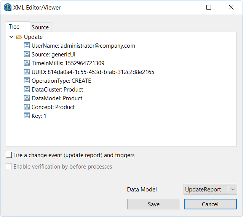Click the DataCluster element icon
The width and height of the screenshot is (243, 217).
click(x=27, y=90)
